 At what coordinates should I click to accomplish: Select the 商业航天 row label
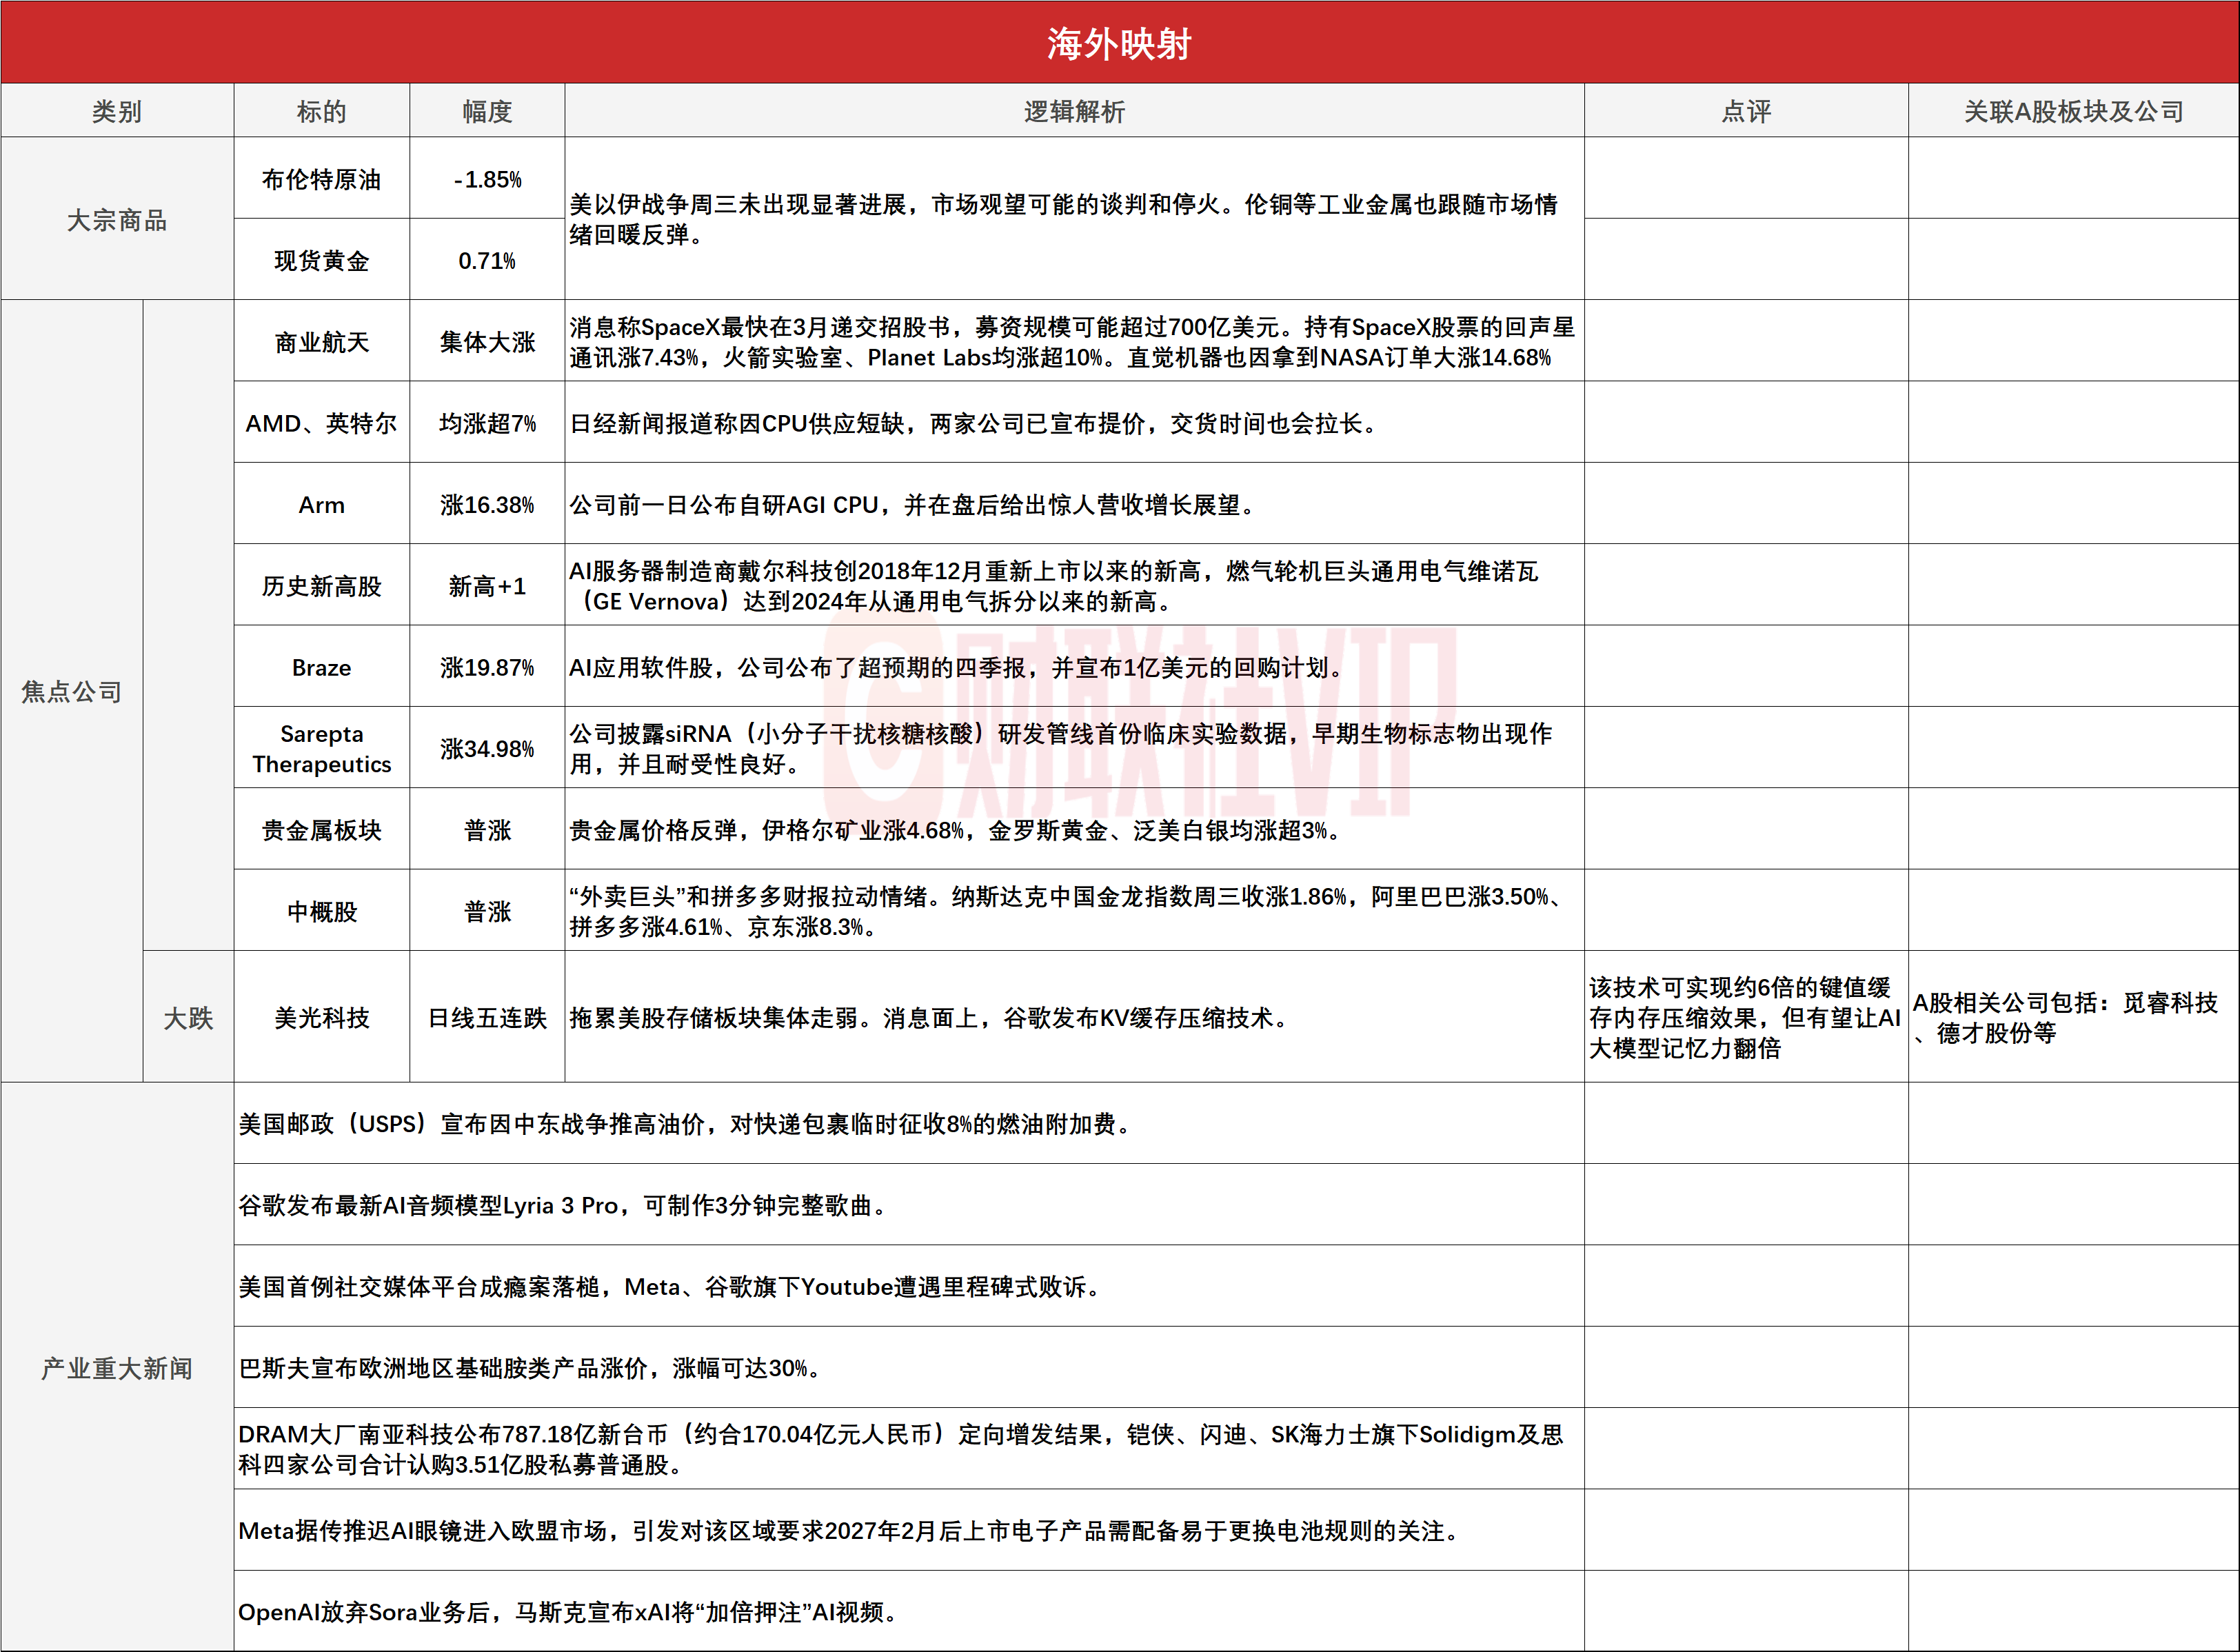tap(321, 342)
